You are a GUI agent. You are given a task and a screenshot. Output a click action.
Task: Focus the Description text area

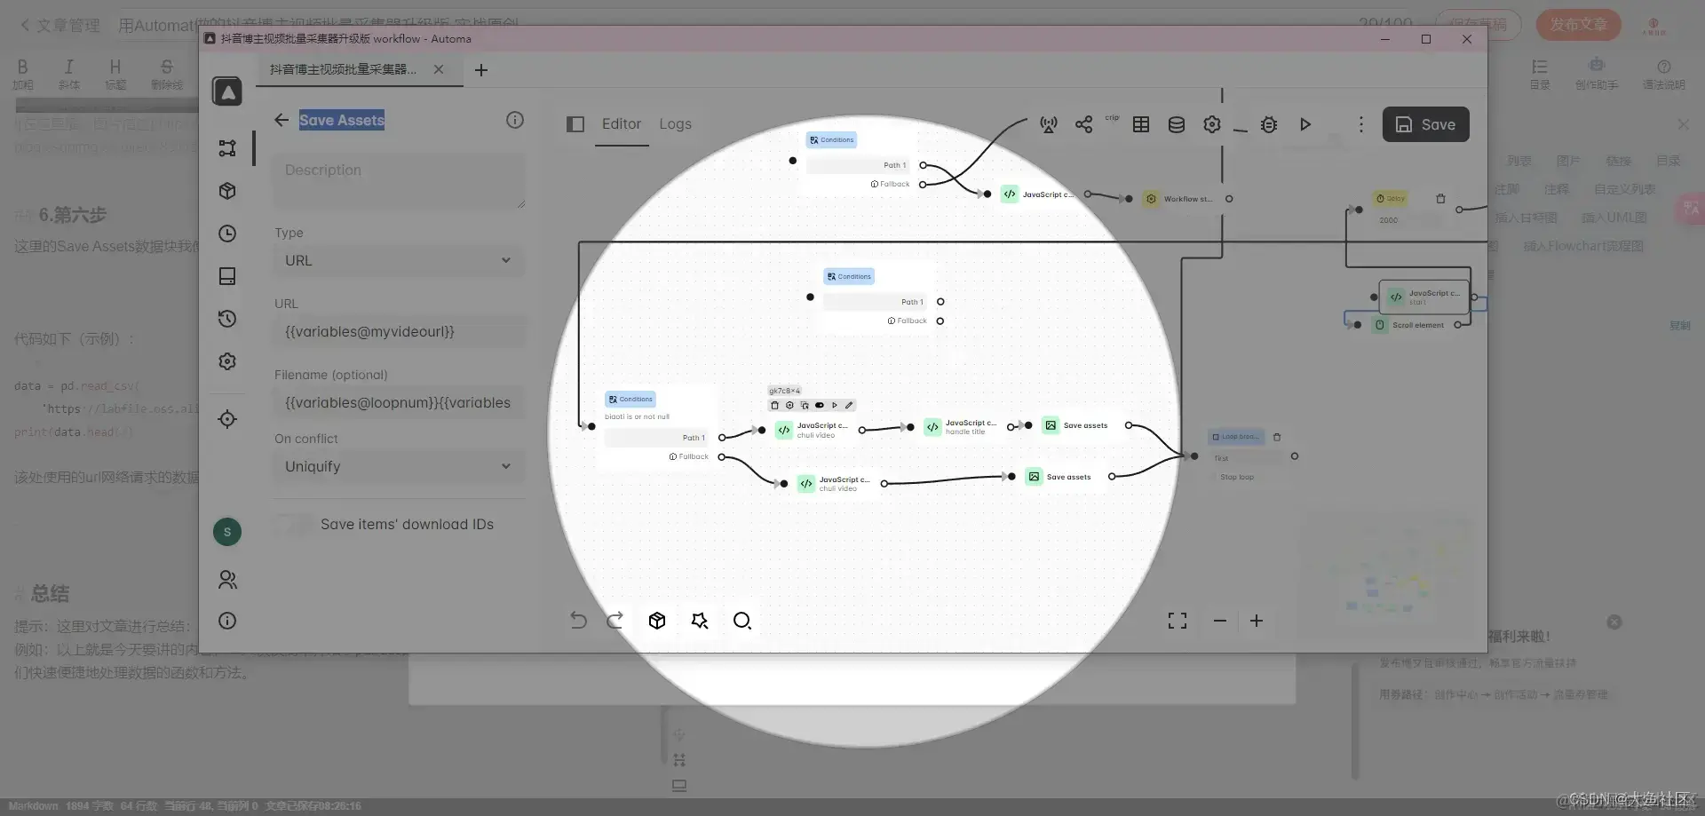coord(399,182)
